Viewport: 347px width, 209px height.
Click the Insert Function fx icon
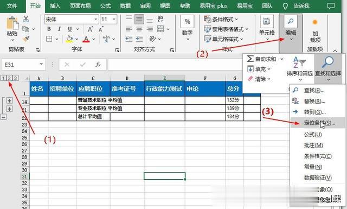(98, 65)
